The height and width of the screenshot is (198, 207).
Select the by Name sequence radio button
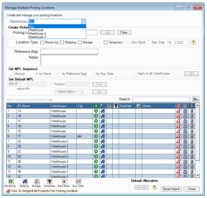point(37,74)
